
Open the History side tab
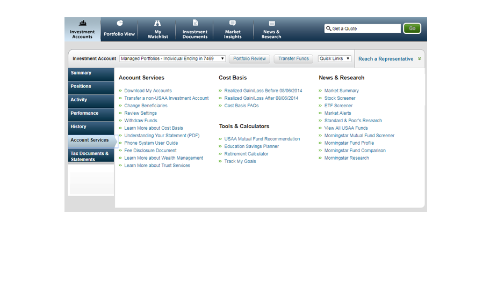[91, 128]
